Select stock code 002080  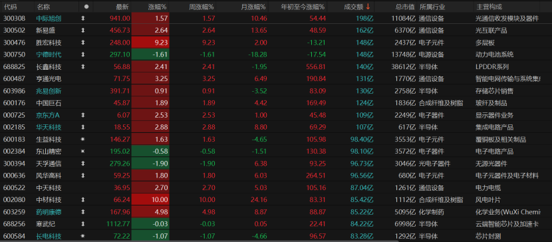click(14, 200)
